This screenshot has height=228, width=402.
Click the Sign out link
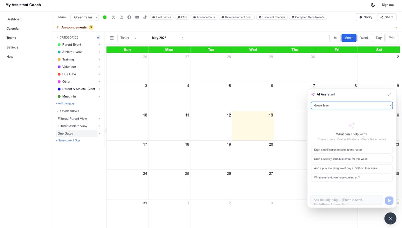point(388,5)
